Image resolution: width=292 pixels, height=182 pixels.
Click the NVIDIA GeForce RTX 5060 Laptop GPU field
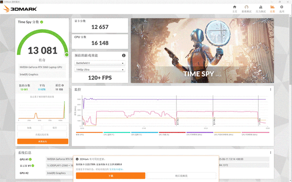tap(42, 67)
